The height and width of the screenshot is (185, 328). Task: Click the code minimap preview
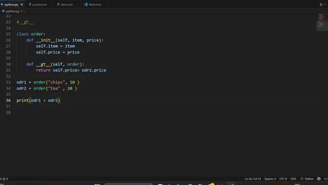(322, 22)
